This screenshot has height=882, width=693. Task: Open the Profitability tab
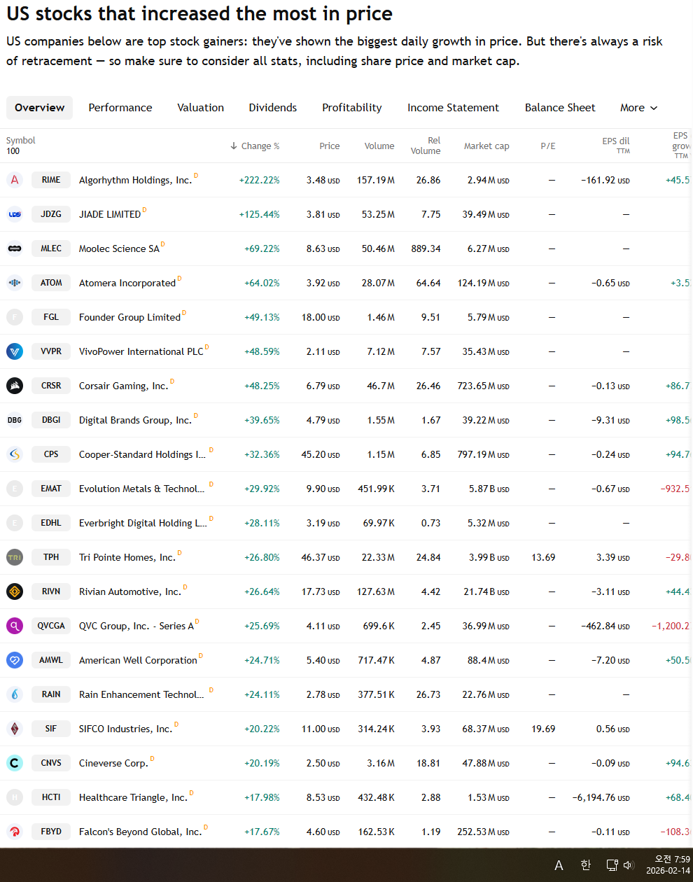352,108
